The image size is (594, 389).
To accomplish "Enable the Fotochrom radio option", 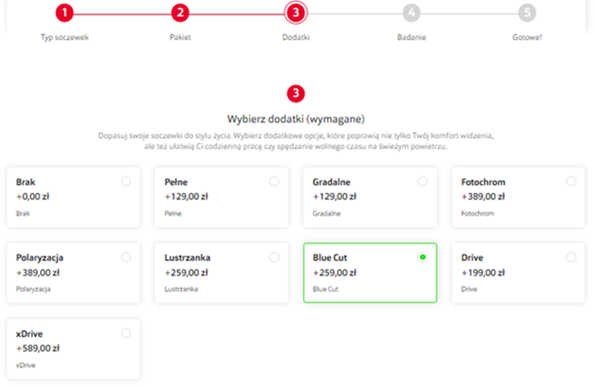I will click(x=571, y=182).
